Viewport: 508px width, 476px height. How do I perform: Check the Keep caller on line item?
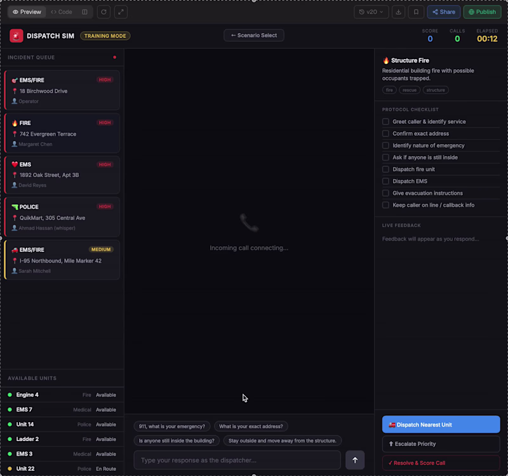(x=386, y=205)
